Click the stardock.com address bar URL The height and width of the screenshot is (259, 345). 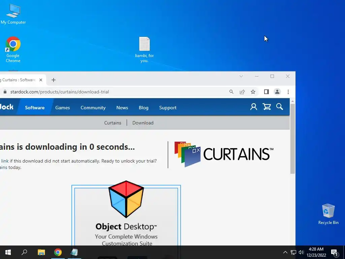(x=60, y=92)
